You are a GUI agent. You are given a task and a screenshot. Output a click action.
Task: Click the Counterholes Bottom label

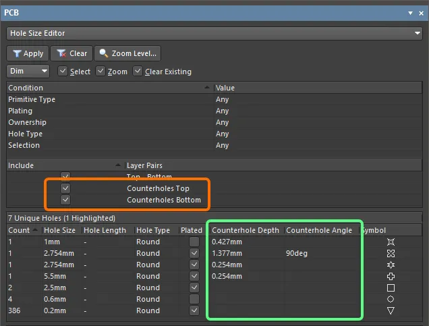click(164, 200)
